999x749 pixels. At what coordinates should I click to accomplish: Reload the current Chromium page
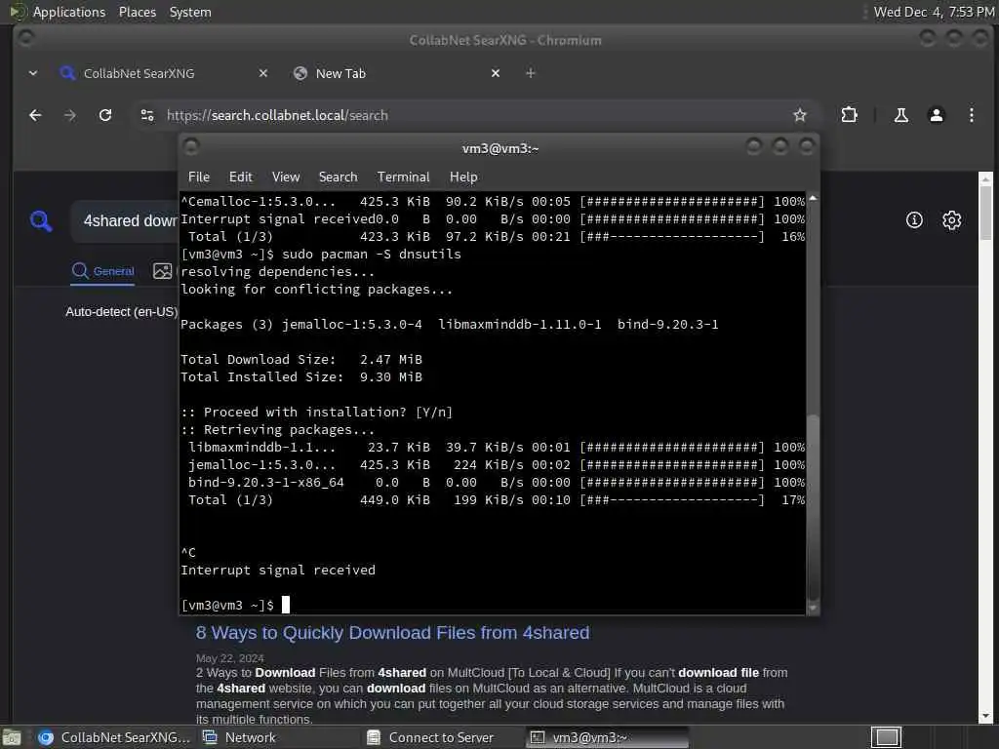click(105, 115)
